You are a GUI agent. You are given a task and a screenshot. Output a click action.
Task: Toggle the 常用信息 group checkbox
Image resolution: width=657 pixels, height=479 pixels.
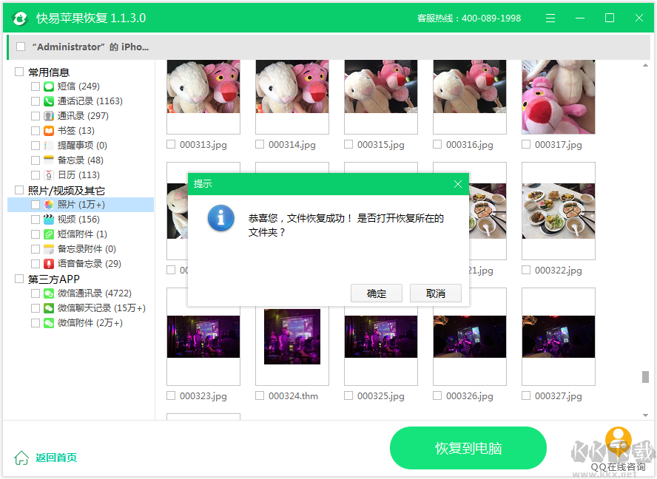(18, 72)
